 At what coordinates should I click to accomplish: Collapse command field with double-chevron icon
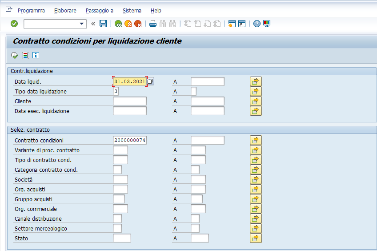(x=93, y=24)
